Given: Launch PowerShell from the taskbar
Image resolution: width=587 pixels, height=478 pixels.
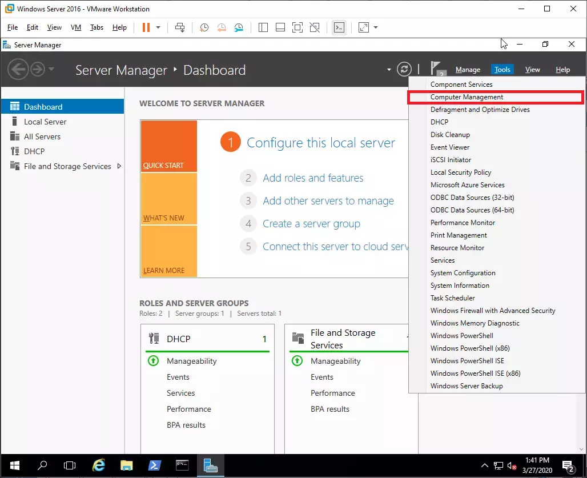Looking at the screenshot, I should pyautogui.click(x=154, y=465).
